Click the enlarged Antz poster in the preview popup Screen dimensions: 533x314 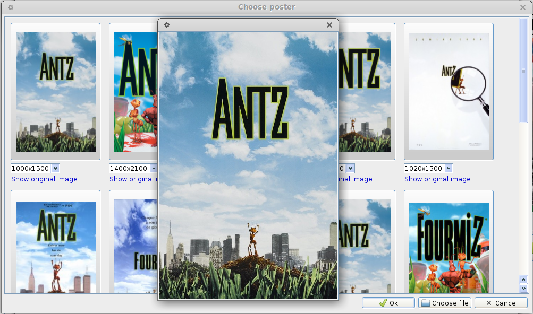pyautogui.click(x=248, y=165)
